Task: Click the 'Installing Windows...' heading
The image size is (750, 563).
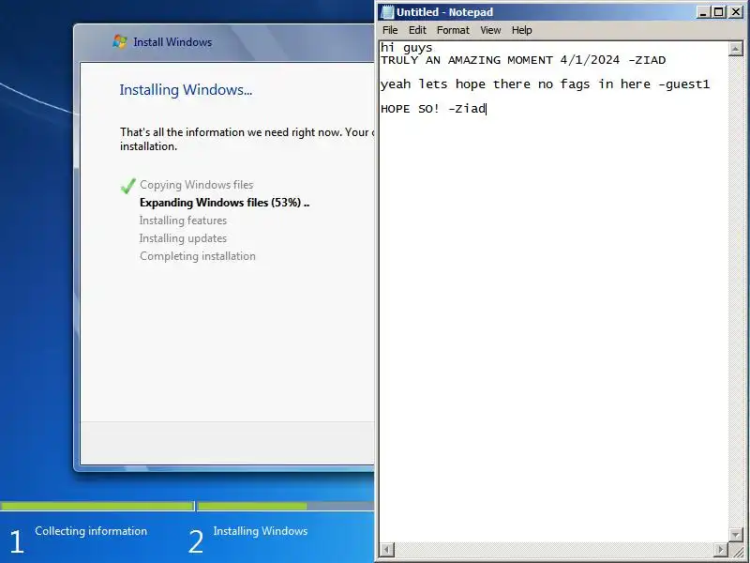Action: pos(186,90)
